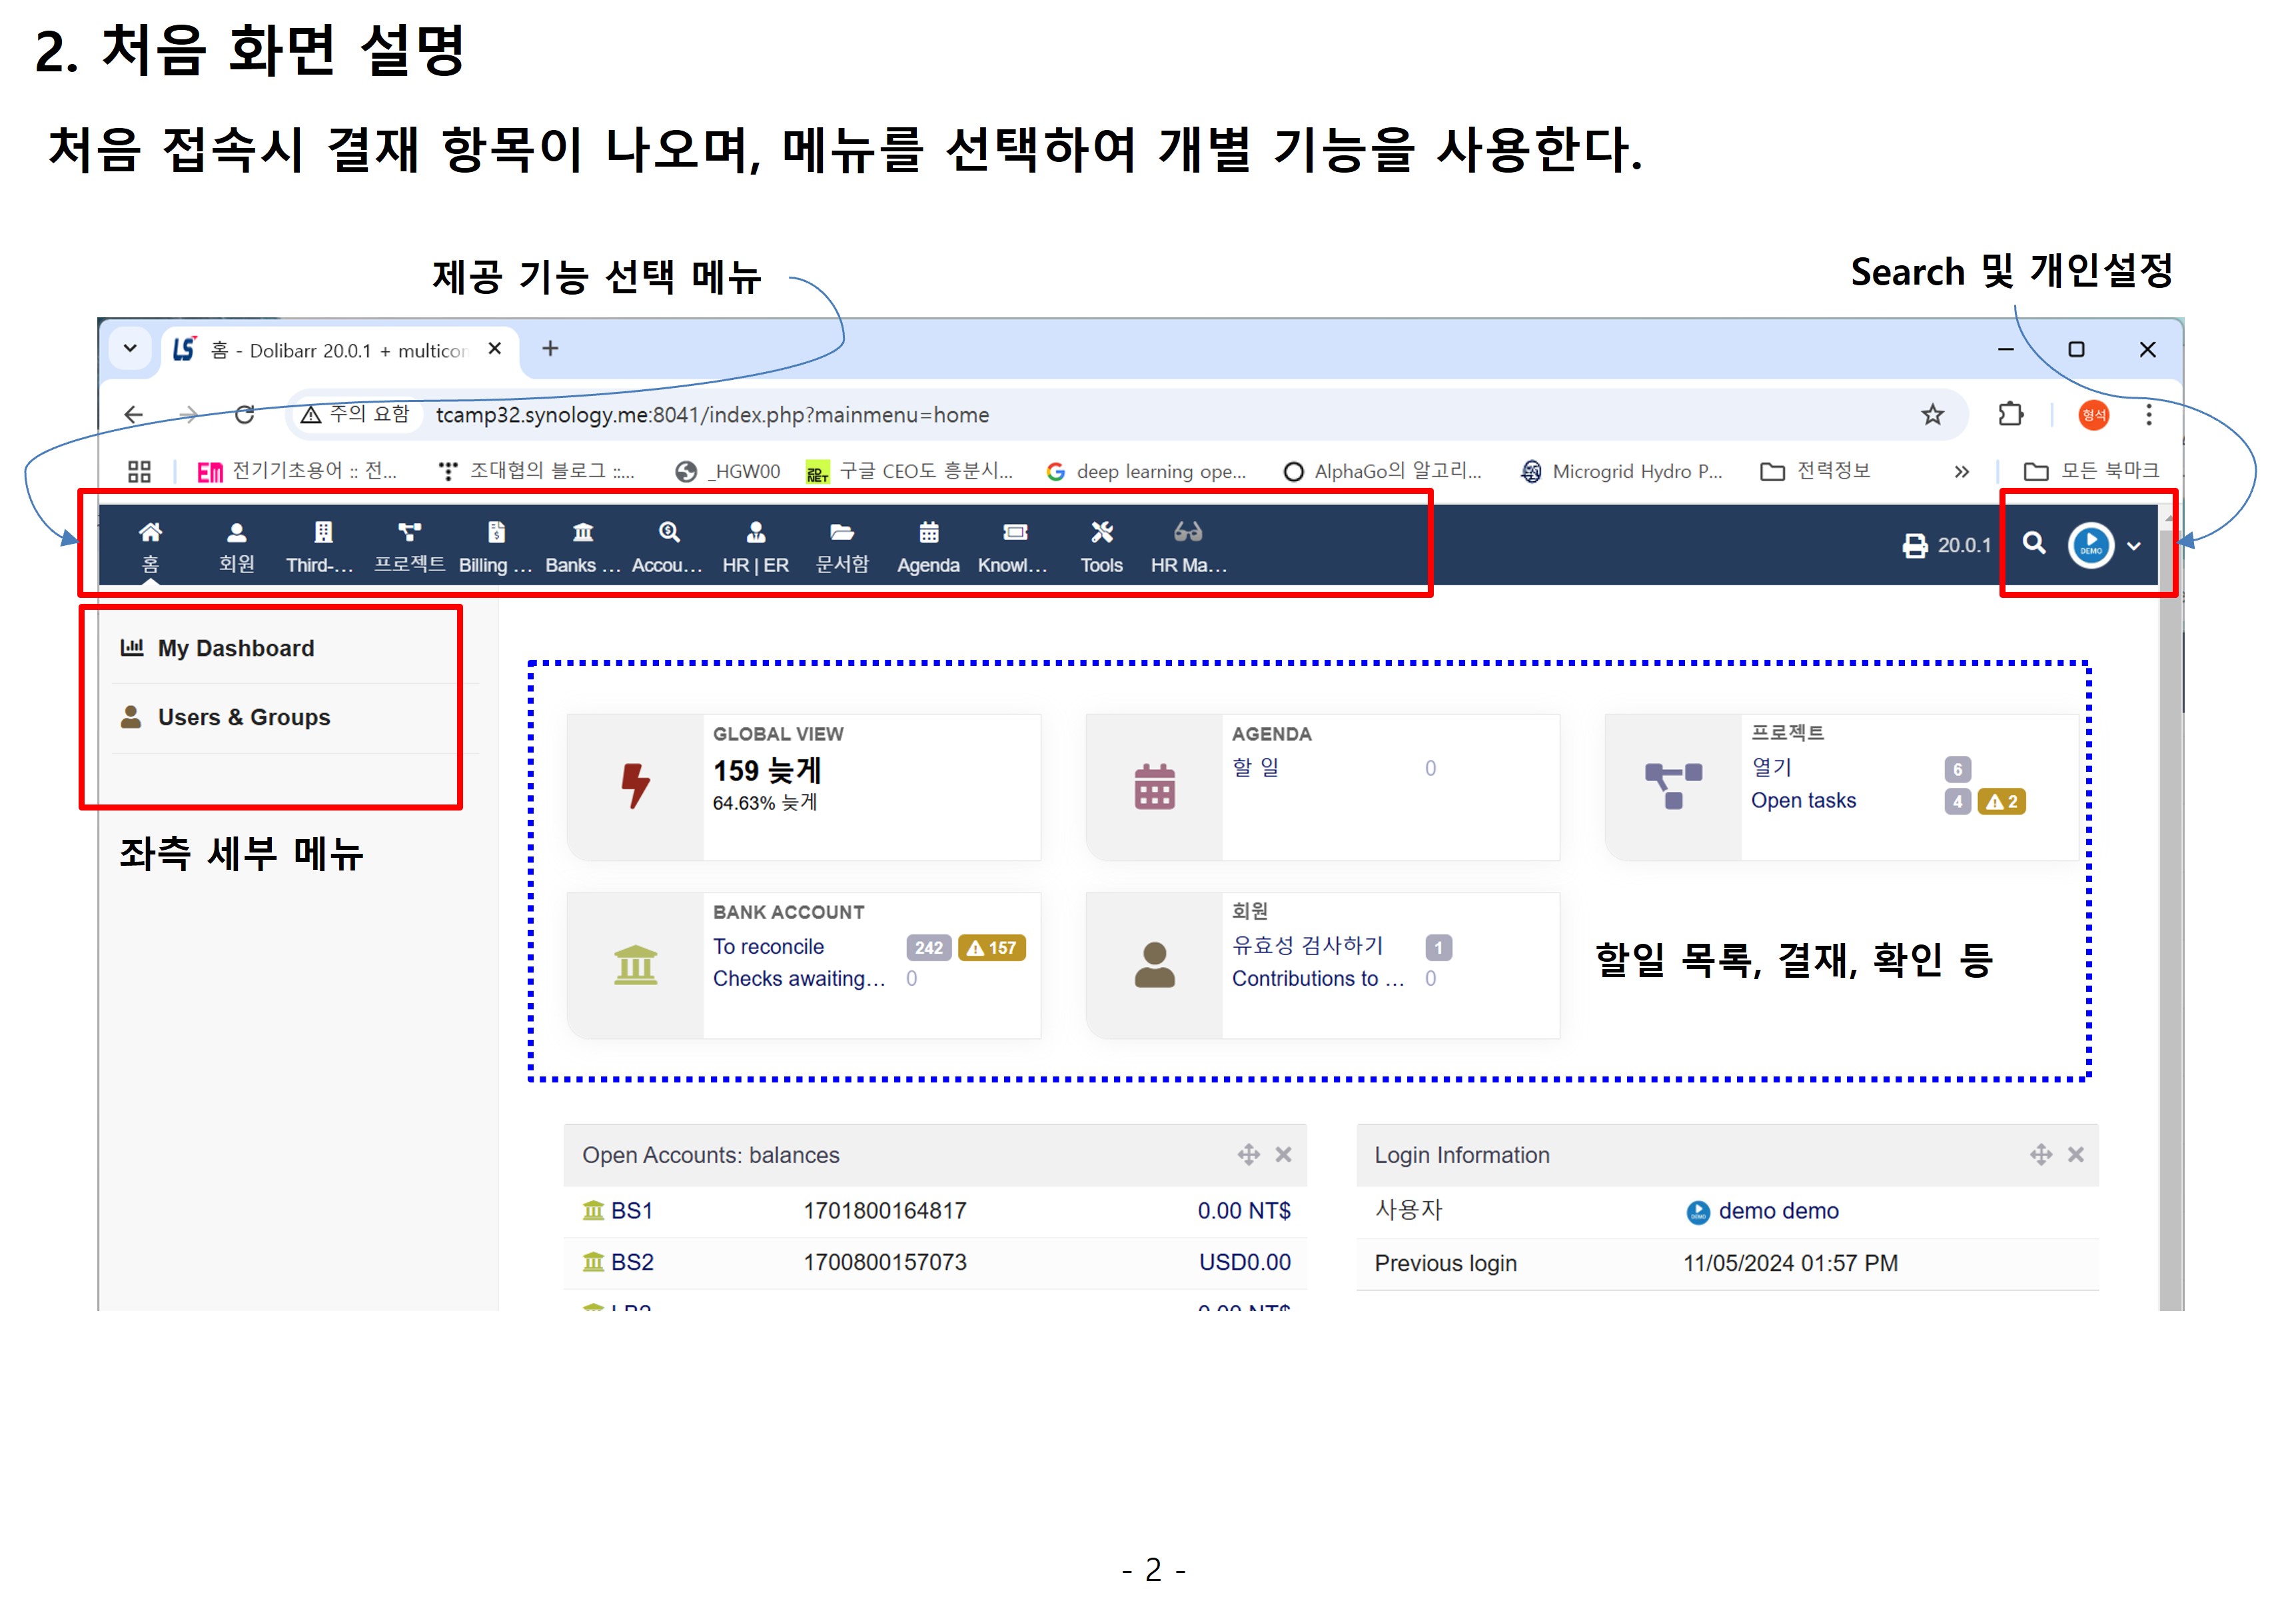
Task: Bookmark this page with star icon
Action: (x=1932, y=415)
